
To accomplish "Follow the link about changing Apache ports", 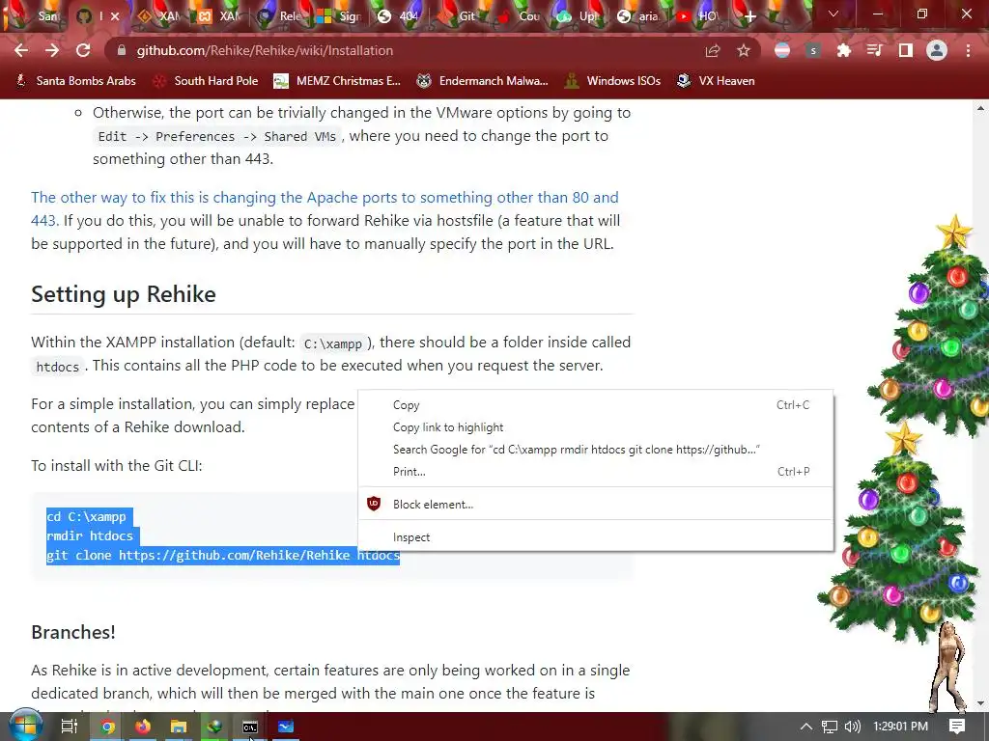I will pyautogui.click(x=325, y=208).
